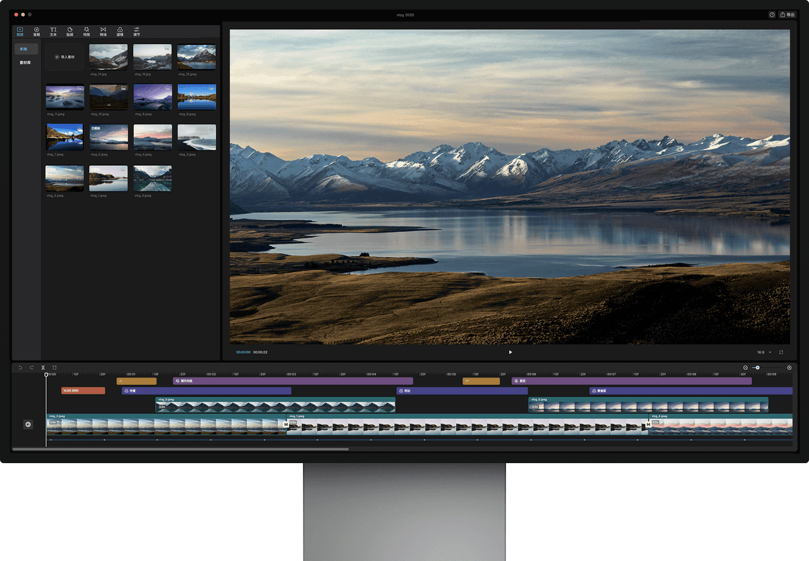Select the vlog_4.jpeg main track clip
Viewport: 809px width, 561px height.
[721, 424]
